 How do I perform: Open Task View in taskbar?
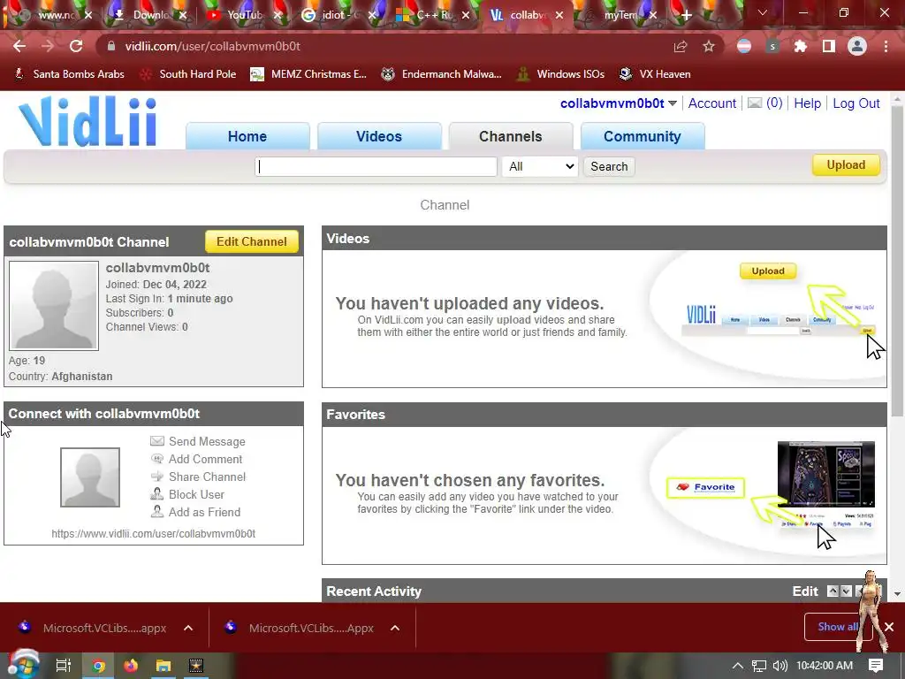(x=63, y=666)
